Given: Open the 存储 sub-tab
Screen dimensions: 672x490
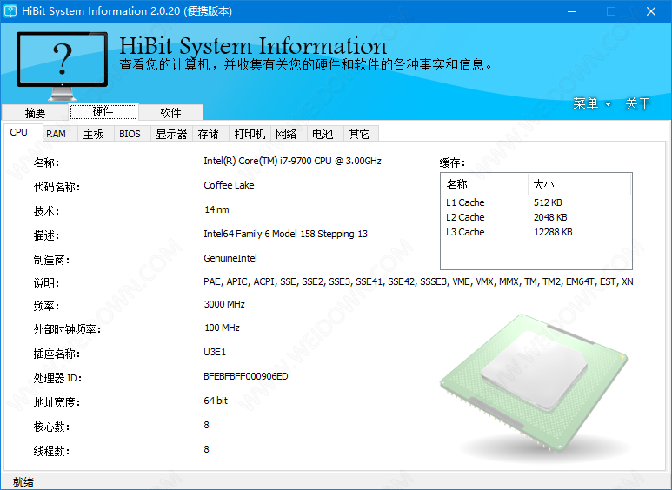Looking at the screenshot, I should (209, 134).
